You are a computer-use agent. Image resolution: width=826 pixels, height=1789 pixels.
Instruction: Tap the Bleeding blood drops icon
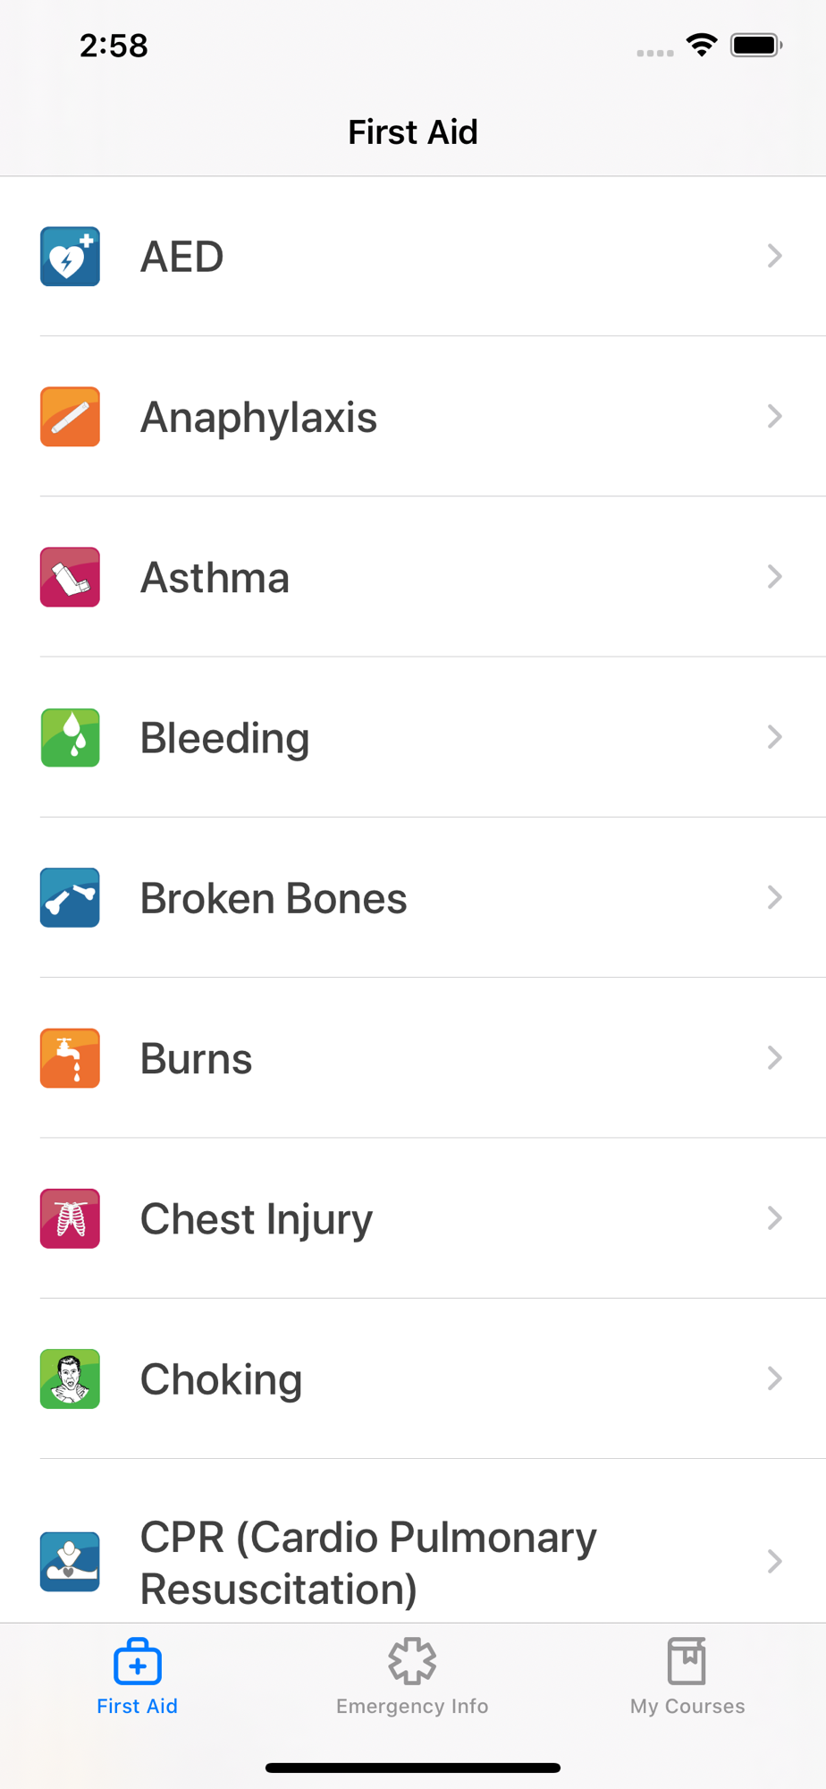pos(70,737)
